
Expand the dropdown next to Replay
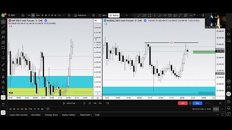pyautogui.click(x=121, y=15)
